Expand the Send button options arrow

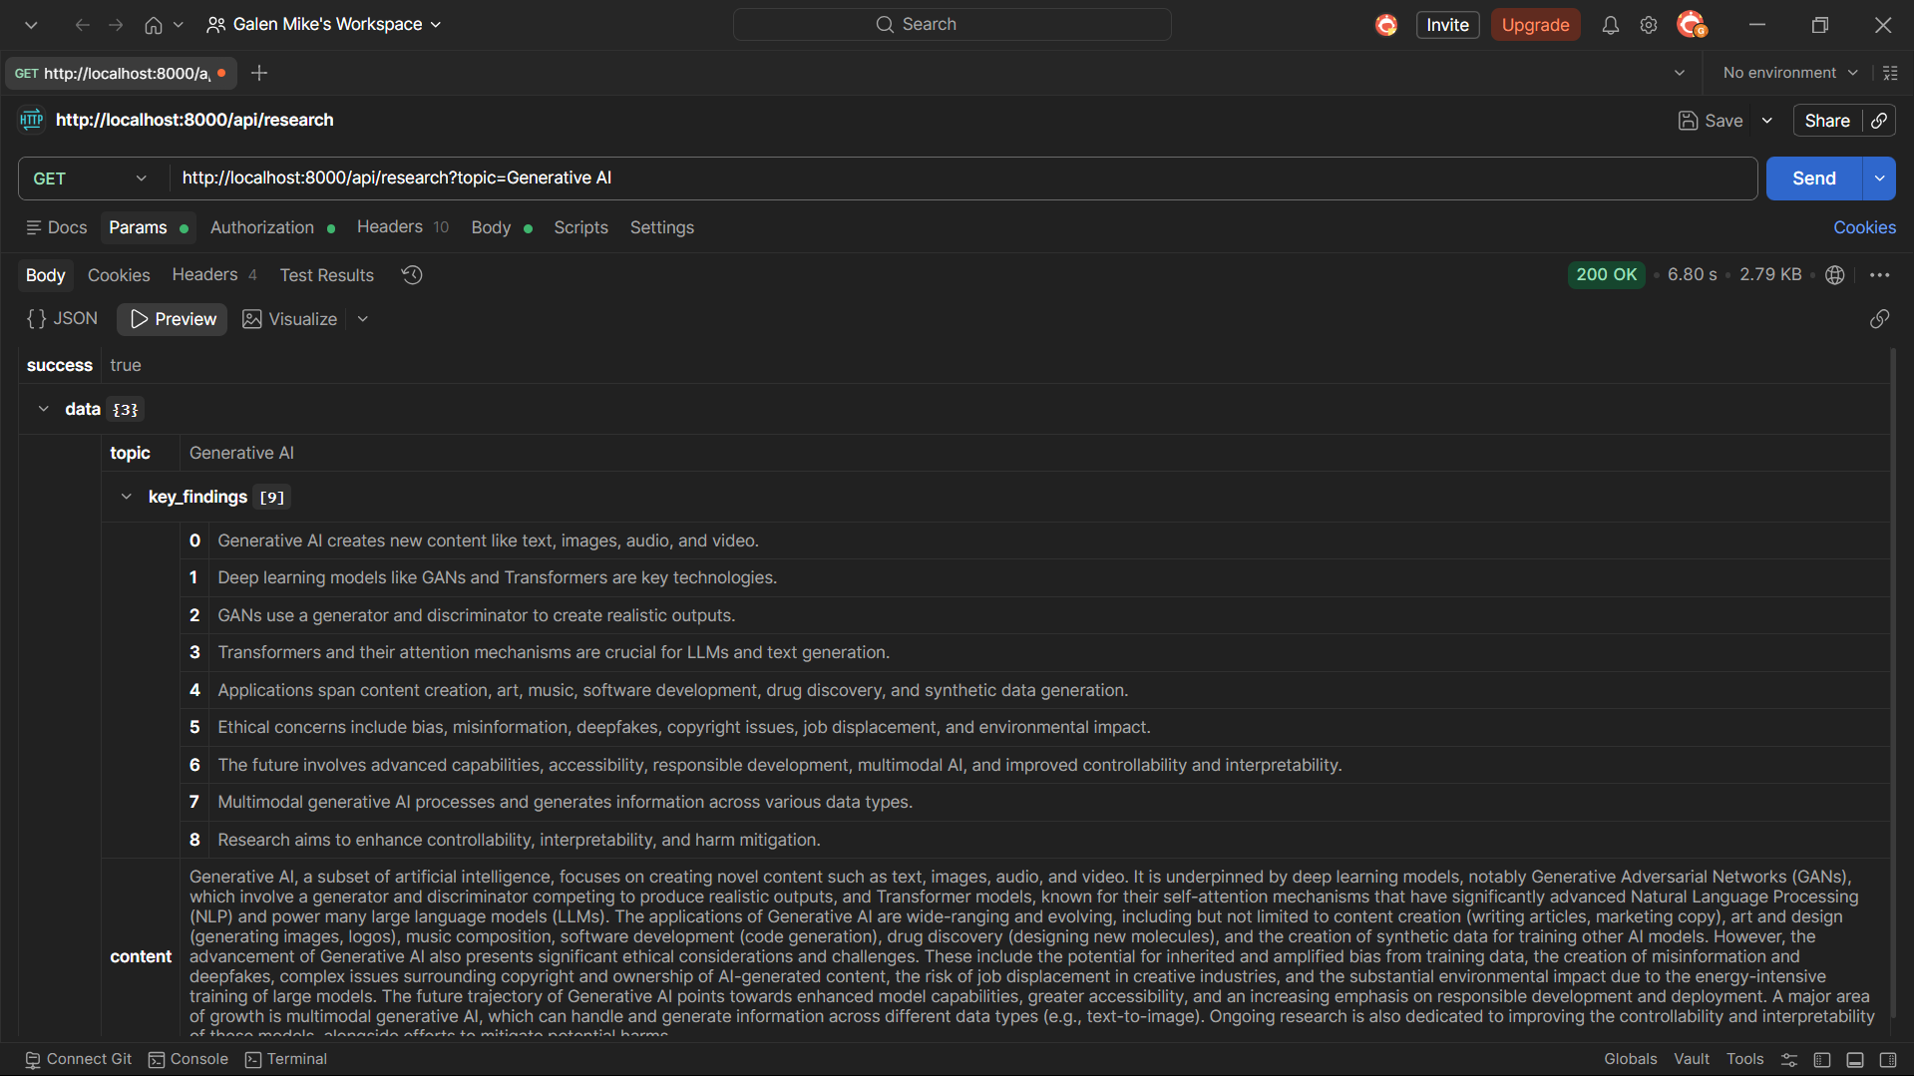click(x=1879, y=179)
